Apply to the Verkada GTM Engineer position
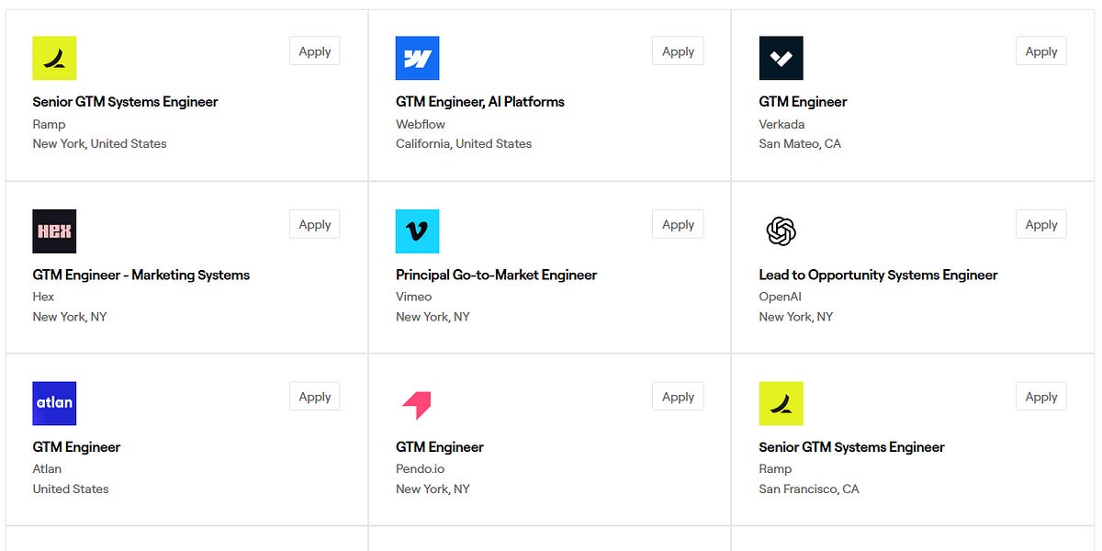The width and height of the screenshot is (1102, 551). point(1040,51)
